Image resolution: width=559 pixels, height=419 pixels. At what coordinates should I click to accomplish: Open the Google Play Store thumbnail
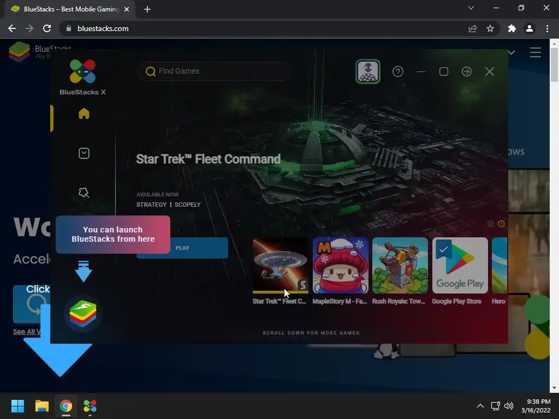click(460, 266)
